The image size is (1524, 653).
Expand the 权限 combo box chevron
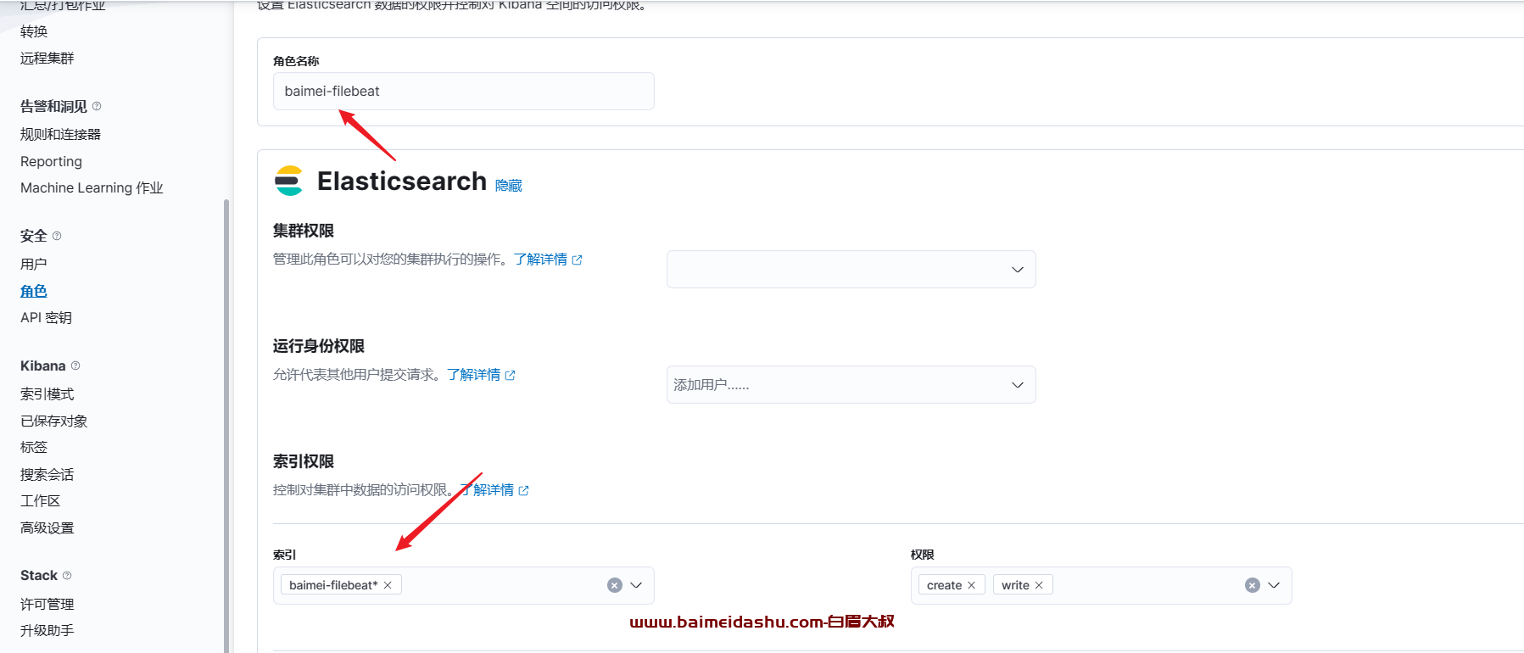coord(1274,585)
